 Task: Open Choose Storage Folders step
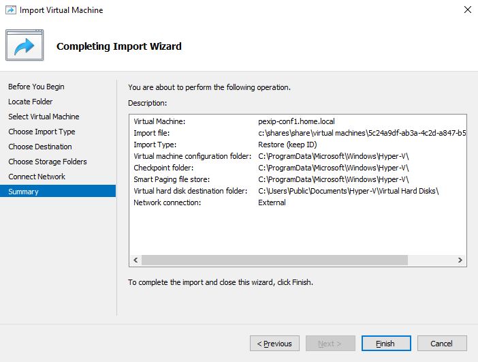[x=48, y=162]
